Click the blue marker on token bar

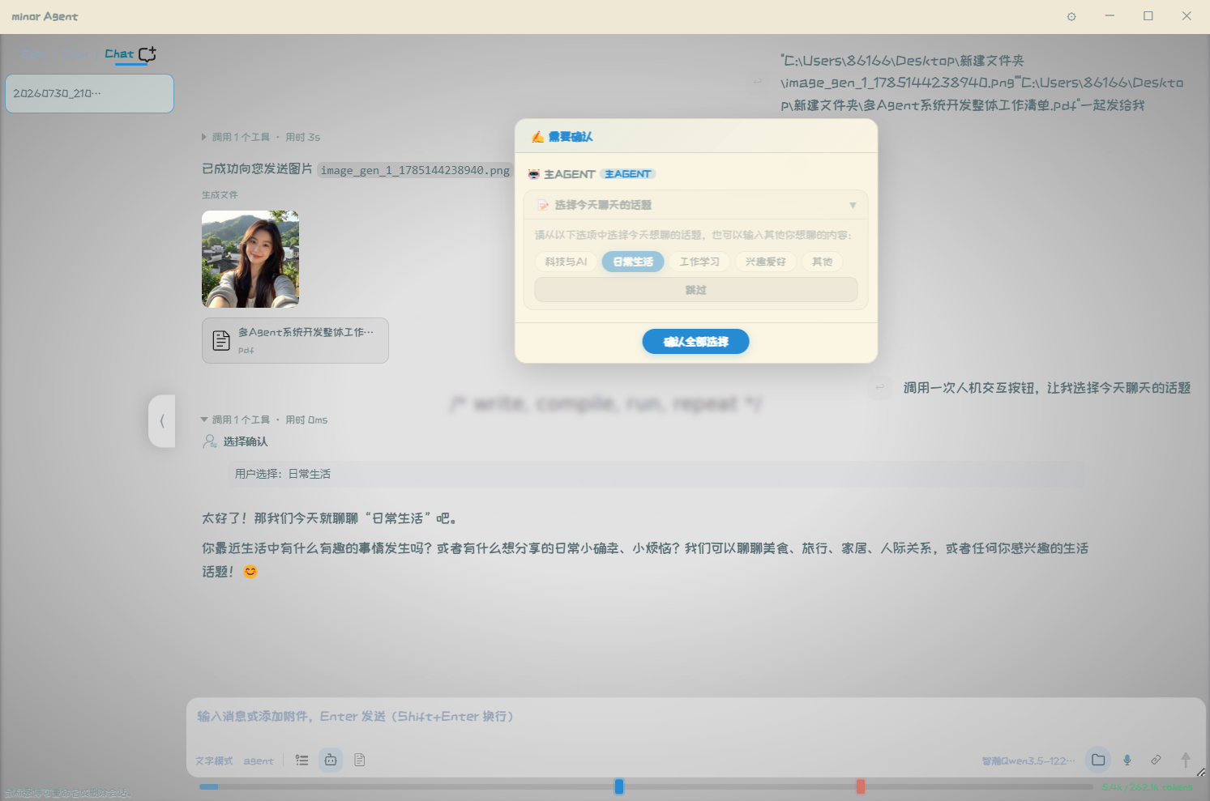619,786
